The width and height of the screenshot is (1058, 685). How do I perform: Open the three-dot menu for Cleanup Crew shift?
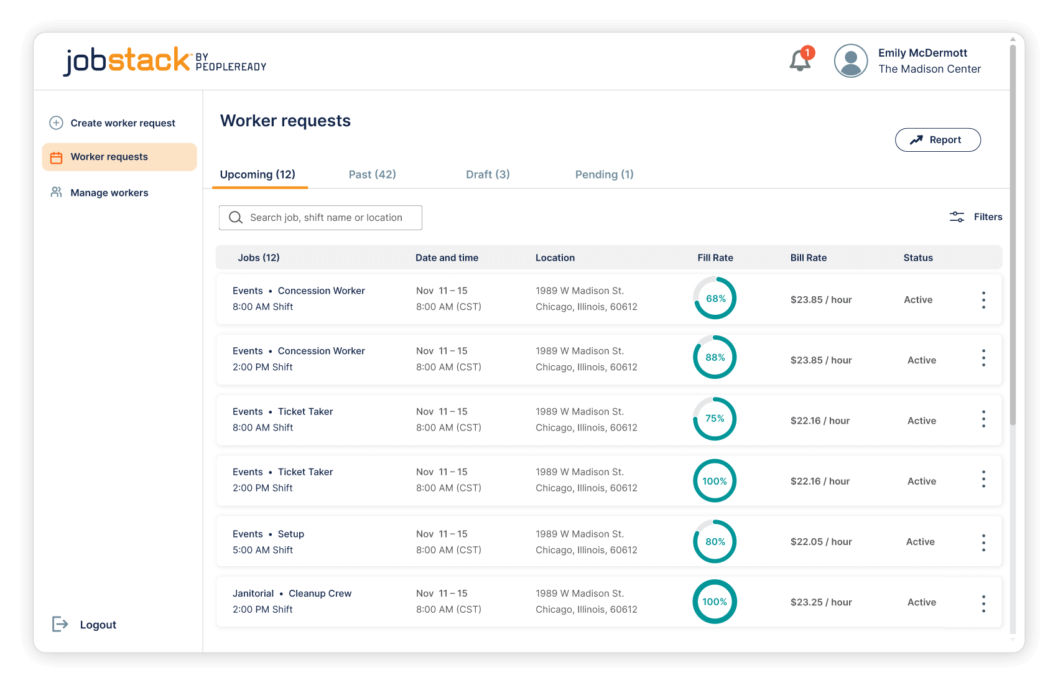point(983,603)
